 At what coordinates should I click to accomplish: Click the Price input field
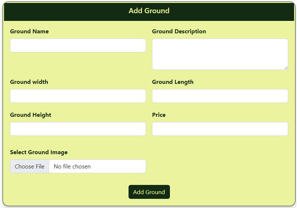coord(220,129)
